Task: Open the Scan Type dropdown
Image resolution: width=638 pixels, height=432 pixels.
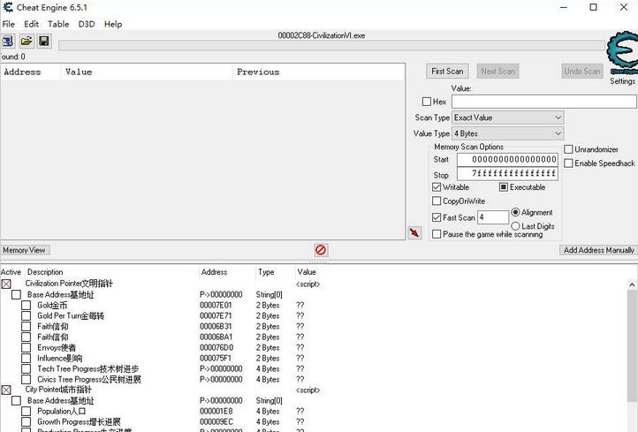Action: (508, 117)
